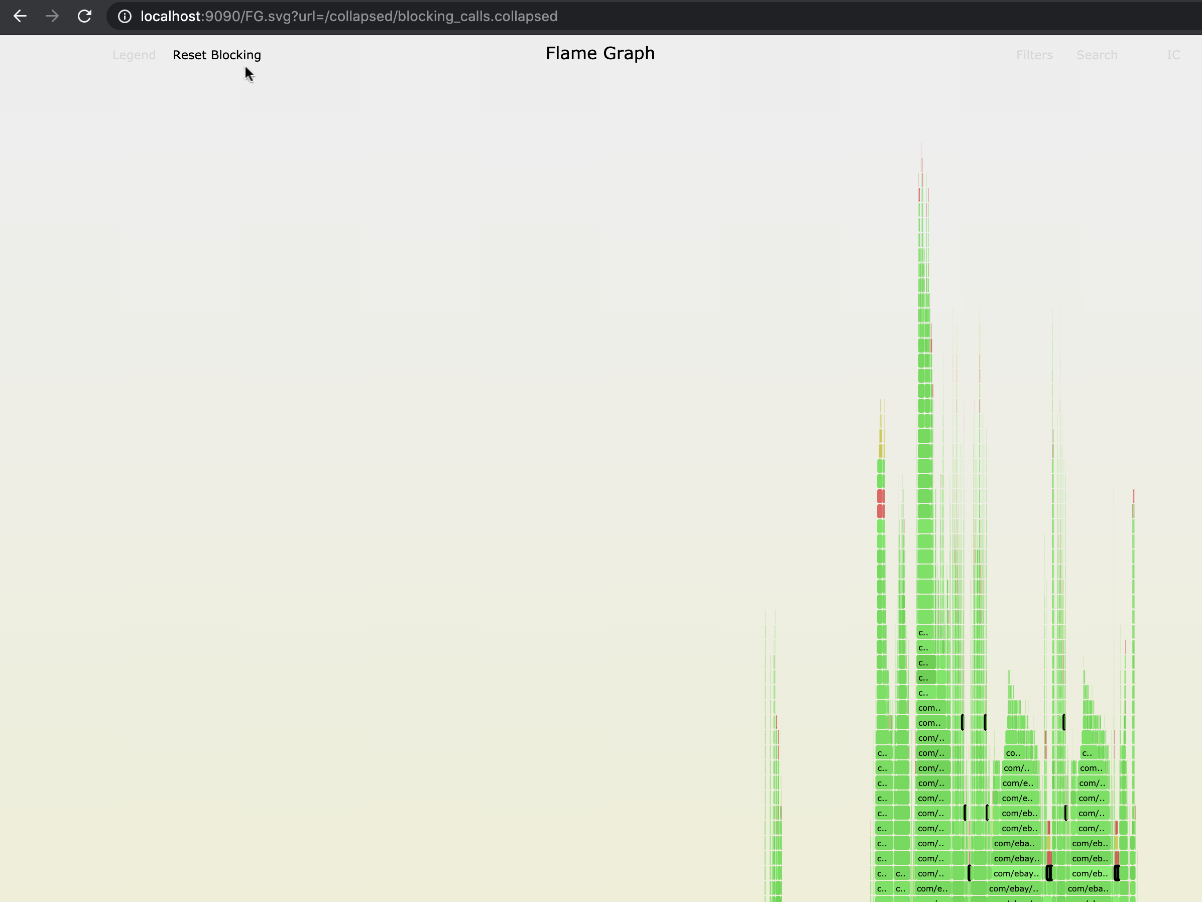Click the Search icon in toolbar
Viewport: 1202px width, 902px height.
coord(1097,54)
